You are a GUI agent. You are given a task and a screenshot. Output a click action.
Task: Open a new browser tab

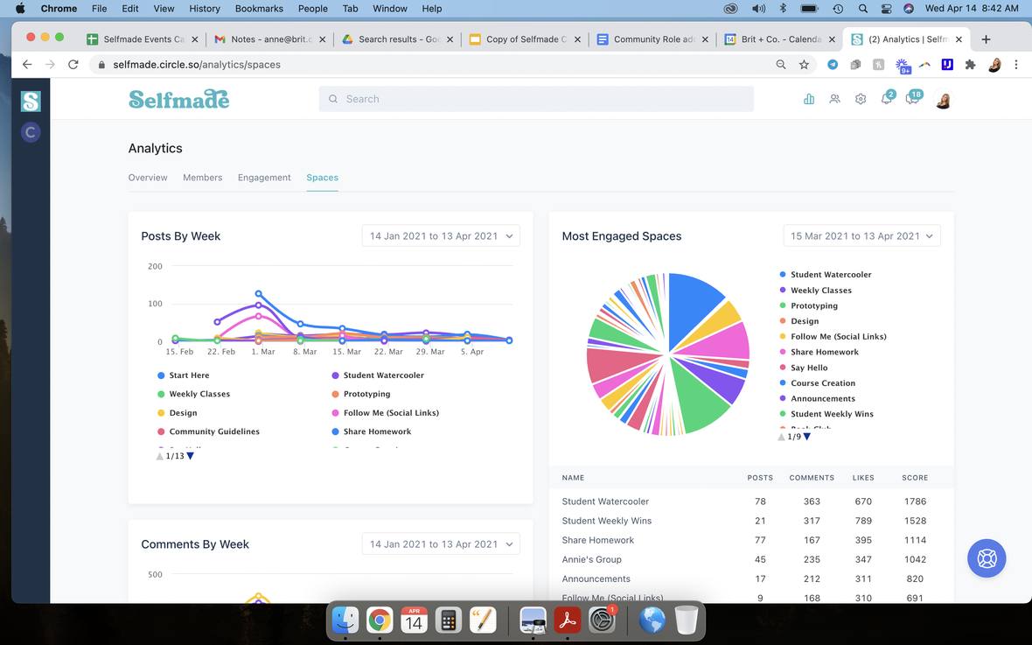986,39
